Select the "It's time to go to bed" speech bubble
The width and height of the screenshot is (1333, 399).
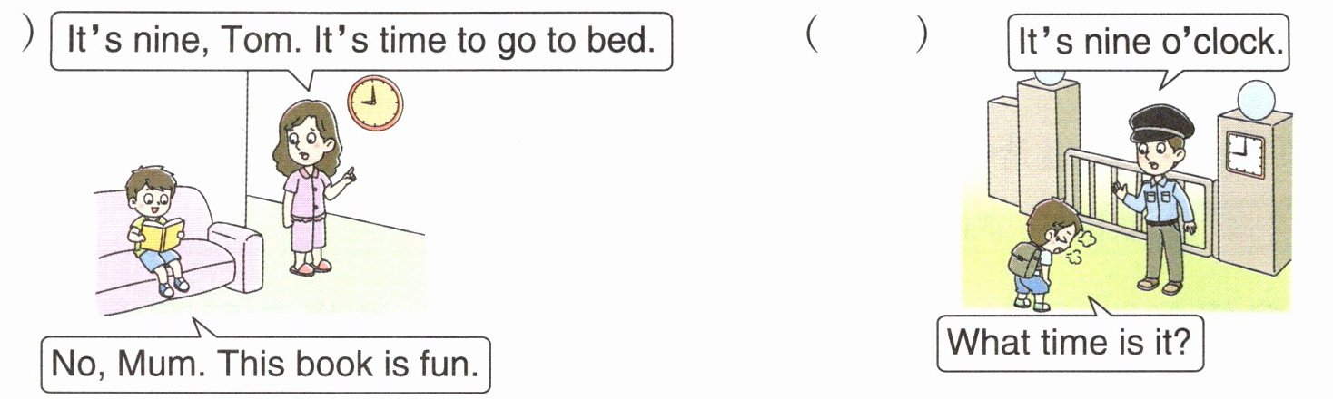click(361, 42)
